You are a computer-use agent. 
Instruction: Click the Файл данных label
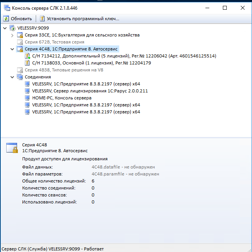[x=37, y=167]
